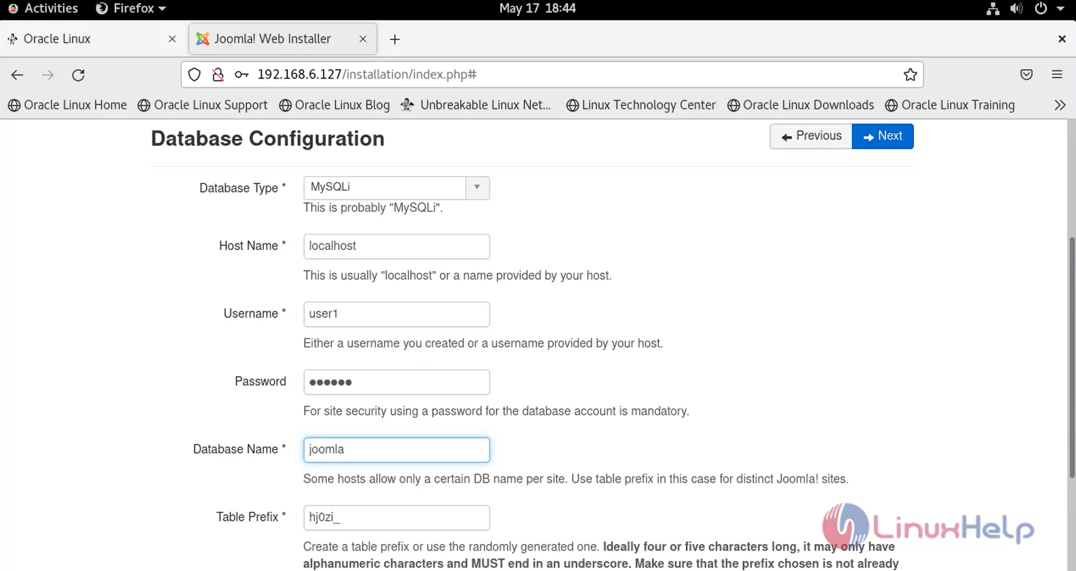Viewport: 1076px width, 571px height.
Task: Open Oracle Linux Blog bookmark
Action: tap(334, 105)
